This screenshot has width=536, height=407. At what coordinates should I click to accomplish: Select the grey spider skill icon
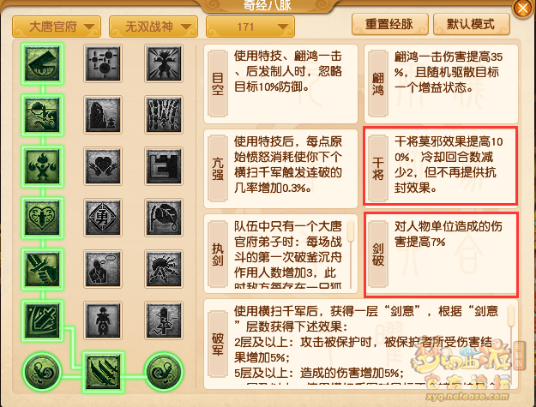(164, 269)
